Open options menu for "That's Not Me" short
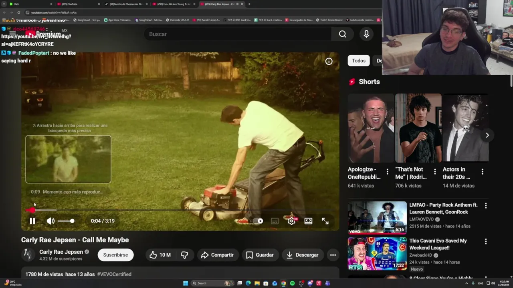The height and width of the screenshot is (288, 513). point(435,172)
